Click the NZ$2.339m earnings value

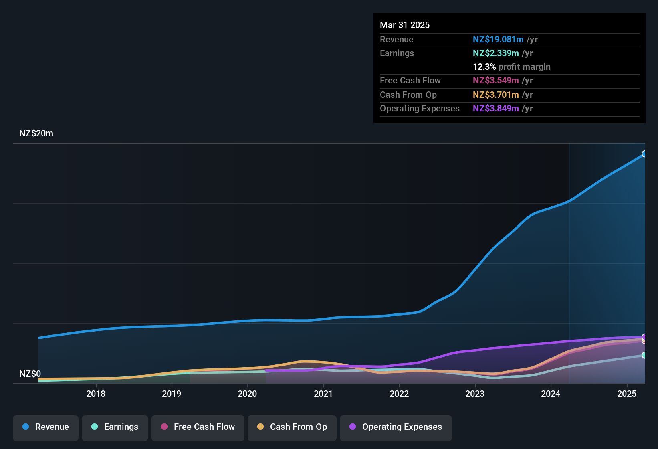496,53
